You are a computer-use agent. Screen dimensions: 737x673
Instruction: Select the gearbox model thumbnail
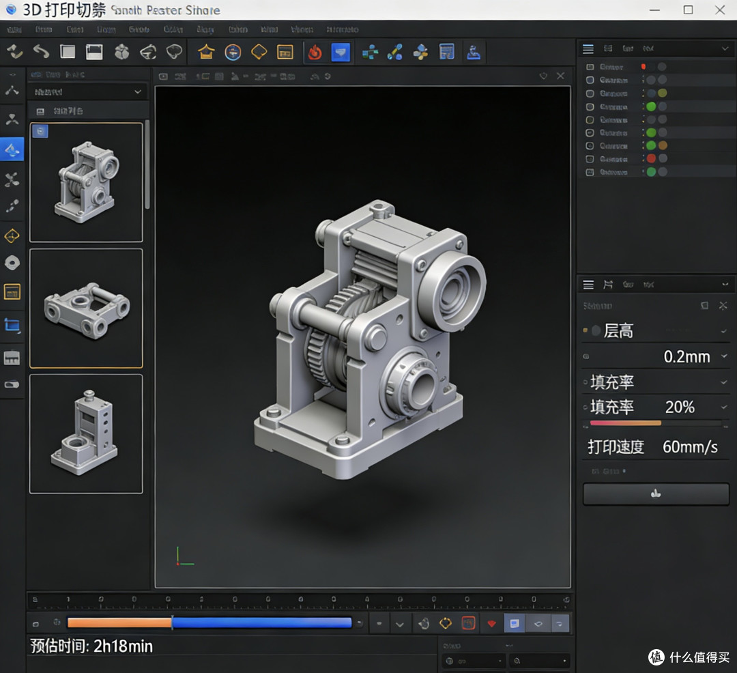click(86, 182)
